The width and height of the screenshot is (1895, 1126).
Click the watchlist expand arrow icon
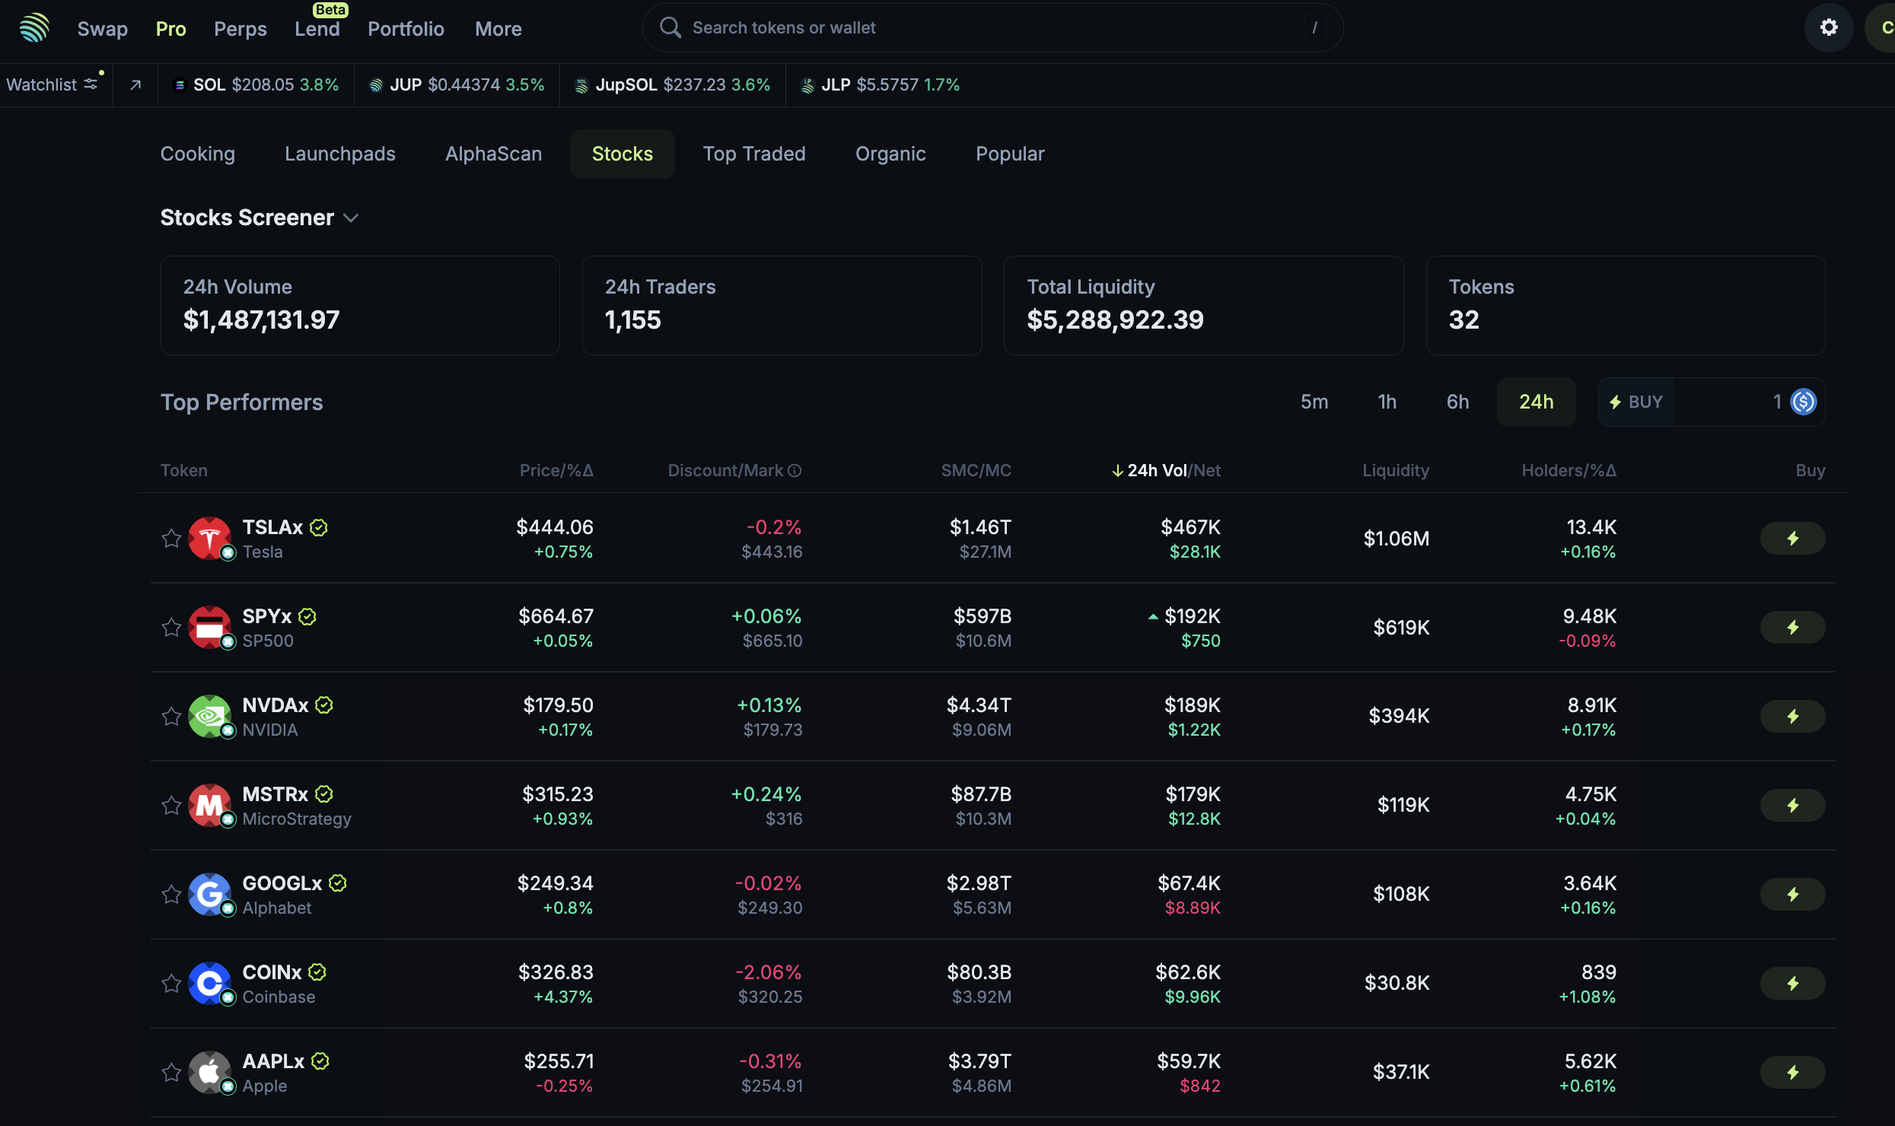[x=135, y=84]
